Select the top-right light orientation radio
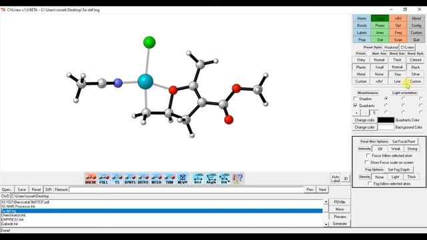 [421, 98]
